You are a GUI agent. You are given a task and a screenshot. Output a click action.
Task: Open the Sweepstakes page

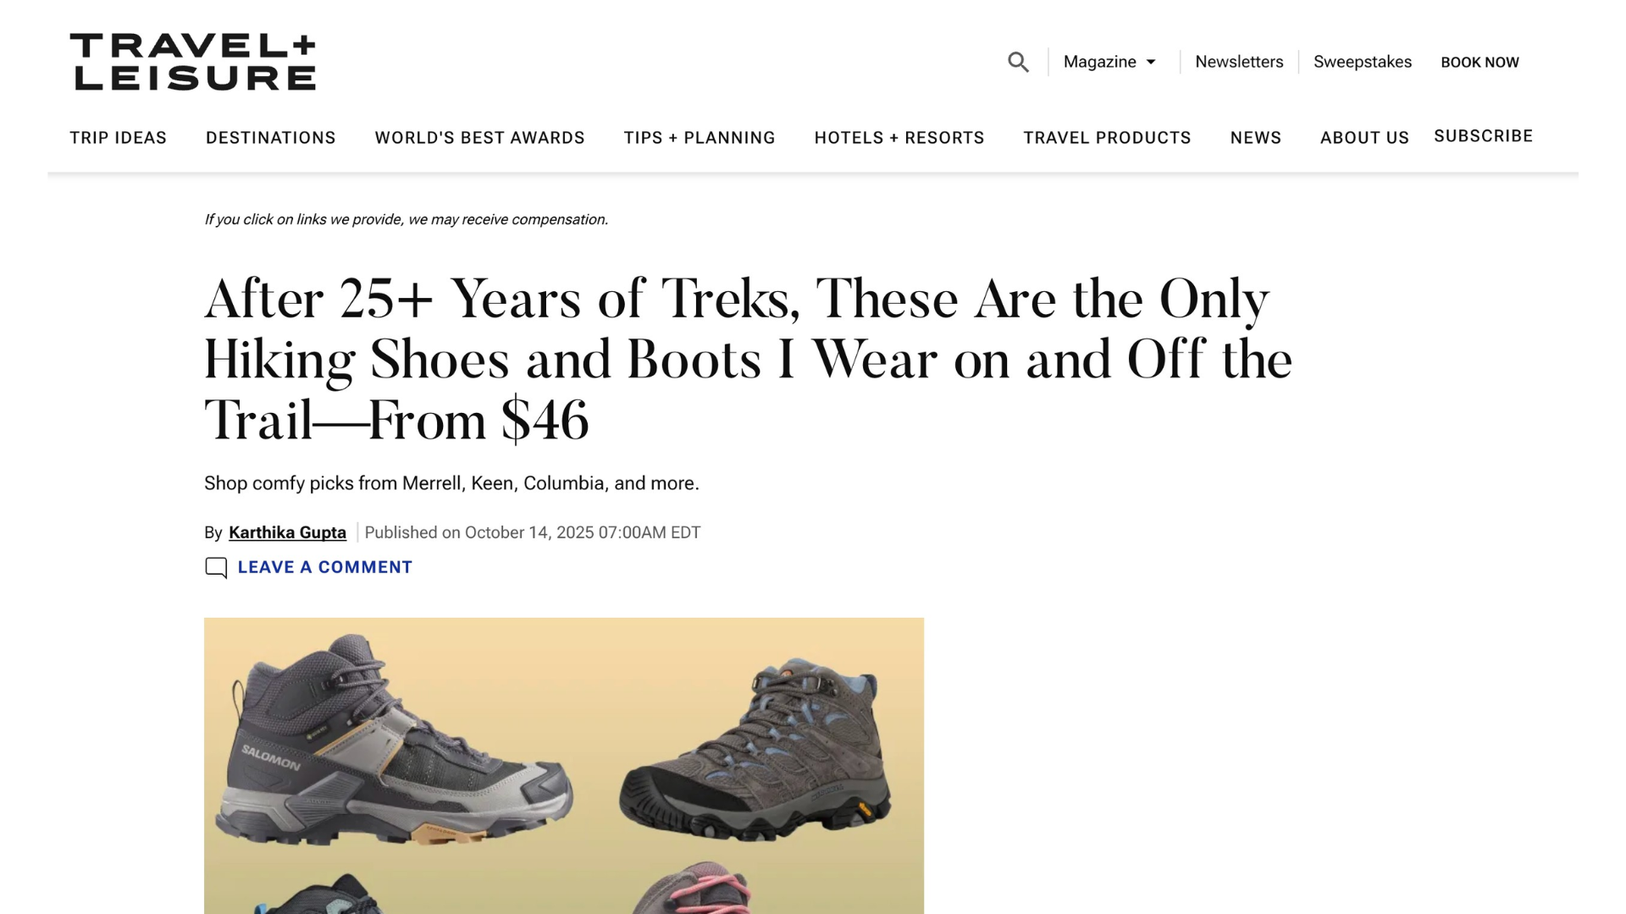coord(1362,62)
